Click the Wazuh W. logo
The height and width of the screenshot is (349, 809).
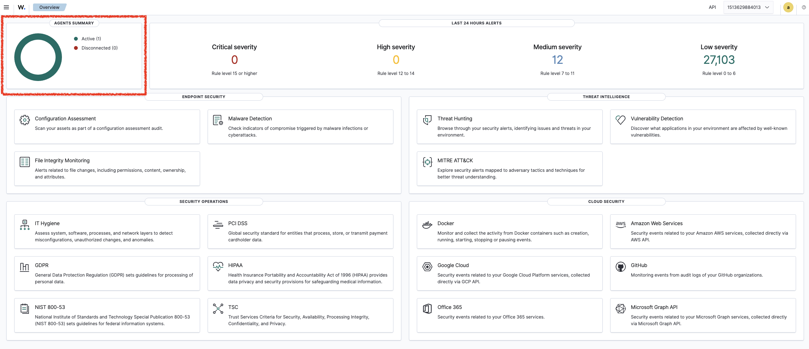pyautogui.click(x=21, y=7)
